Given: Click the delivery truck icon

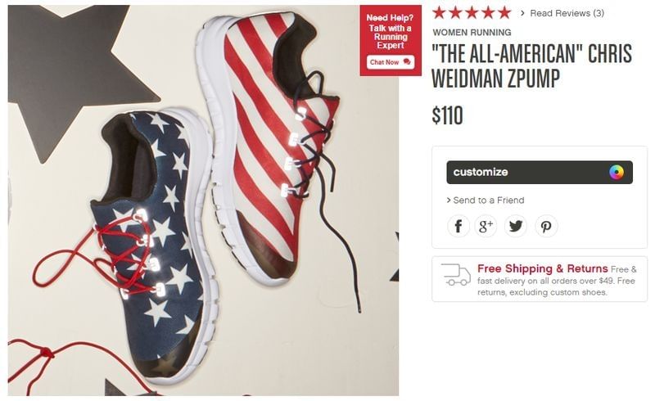Looking at the screenshot, I should 455,274.
